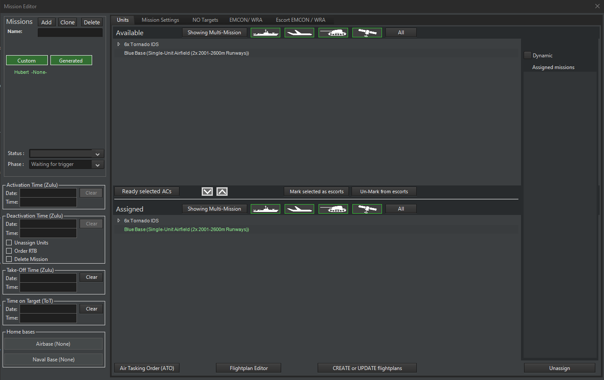Switch to the Units tab
604x380 pixels.
click(x=123, y=20)
